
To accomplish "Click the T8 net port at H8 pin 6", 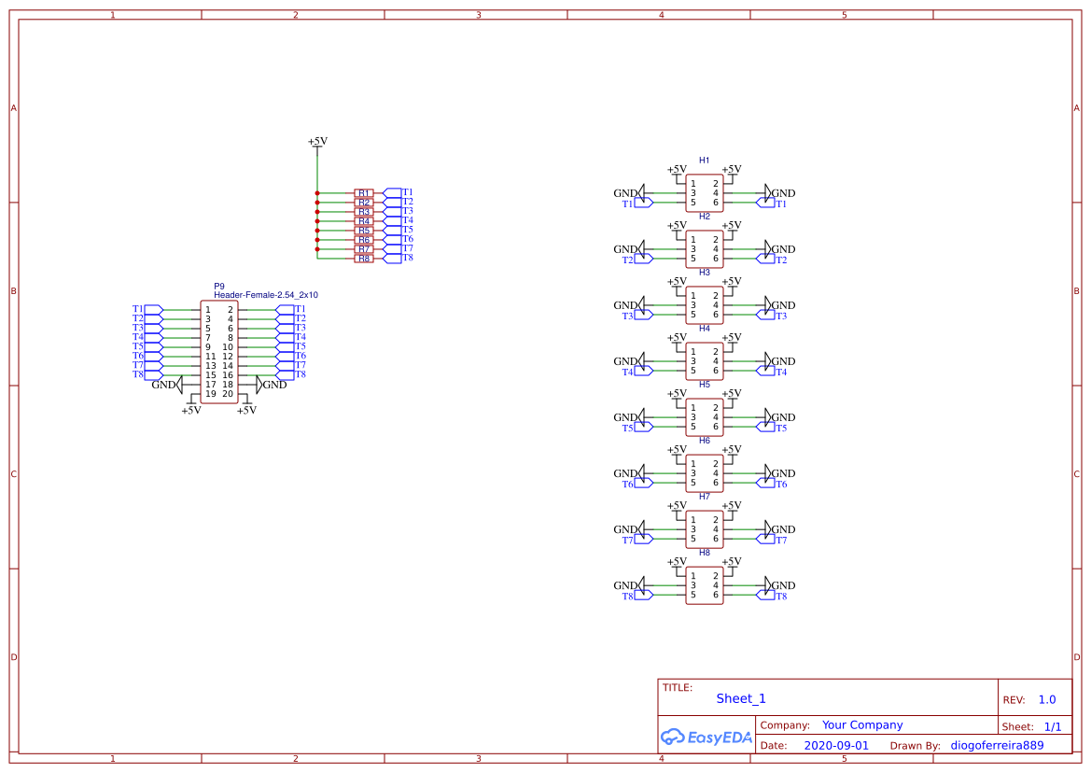I will click(772, 597).
